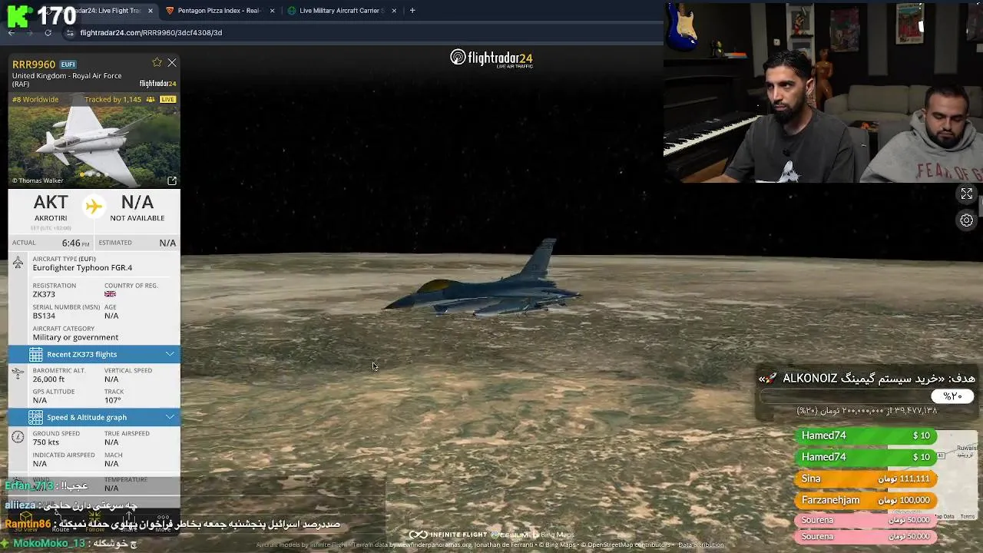Click 'Tracked by 1,145' text
Image resolution: width=983 pixels, height=553 pixels.
click(x=113, y=100)
